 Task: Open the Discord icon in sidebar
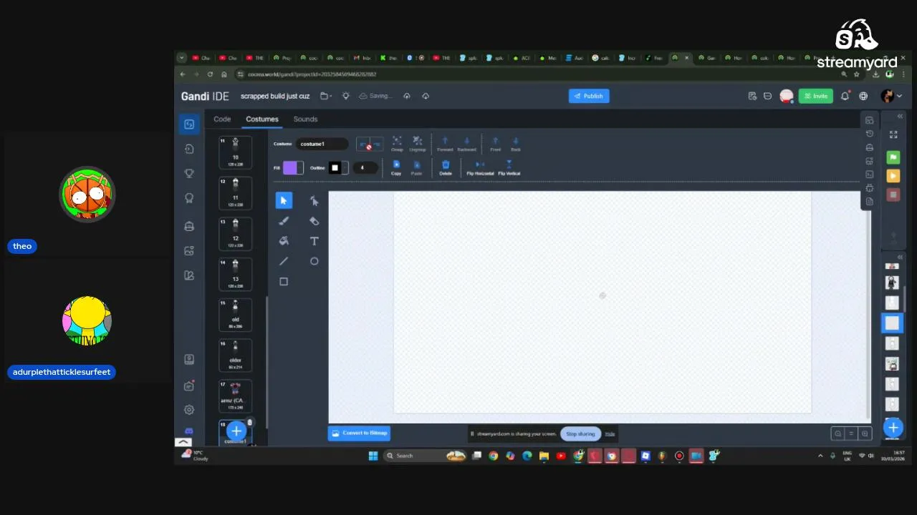[x=189, y=431]
